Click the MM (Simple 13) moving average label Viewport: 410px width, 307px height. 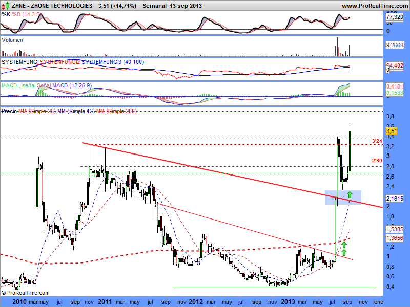[76, 111]
